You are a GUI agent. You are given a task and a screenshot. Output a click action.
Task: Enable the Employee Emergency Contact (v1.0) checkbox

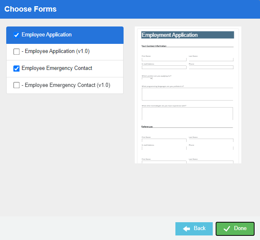pos(17,85)
